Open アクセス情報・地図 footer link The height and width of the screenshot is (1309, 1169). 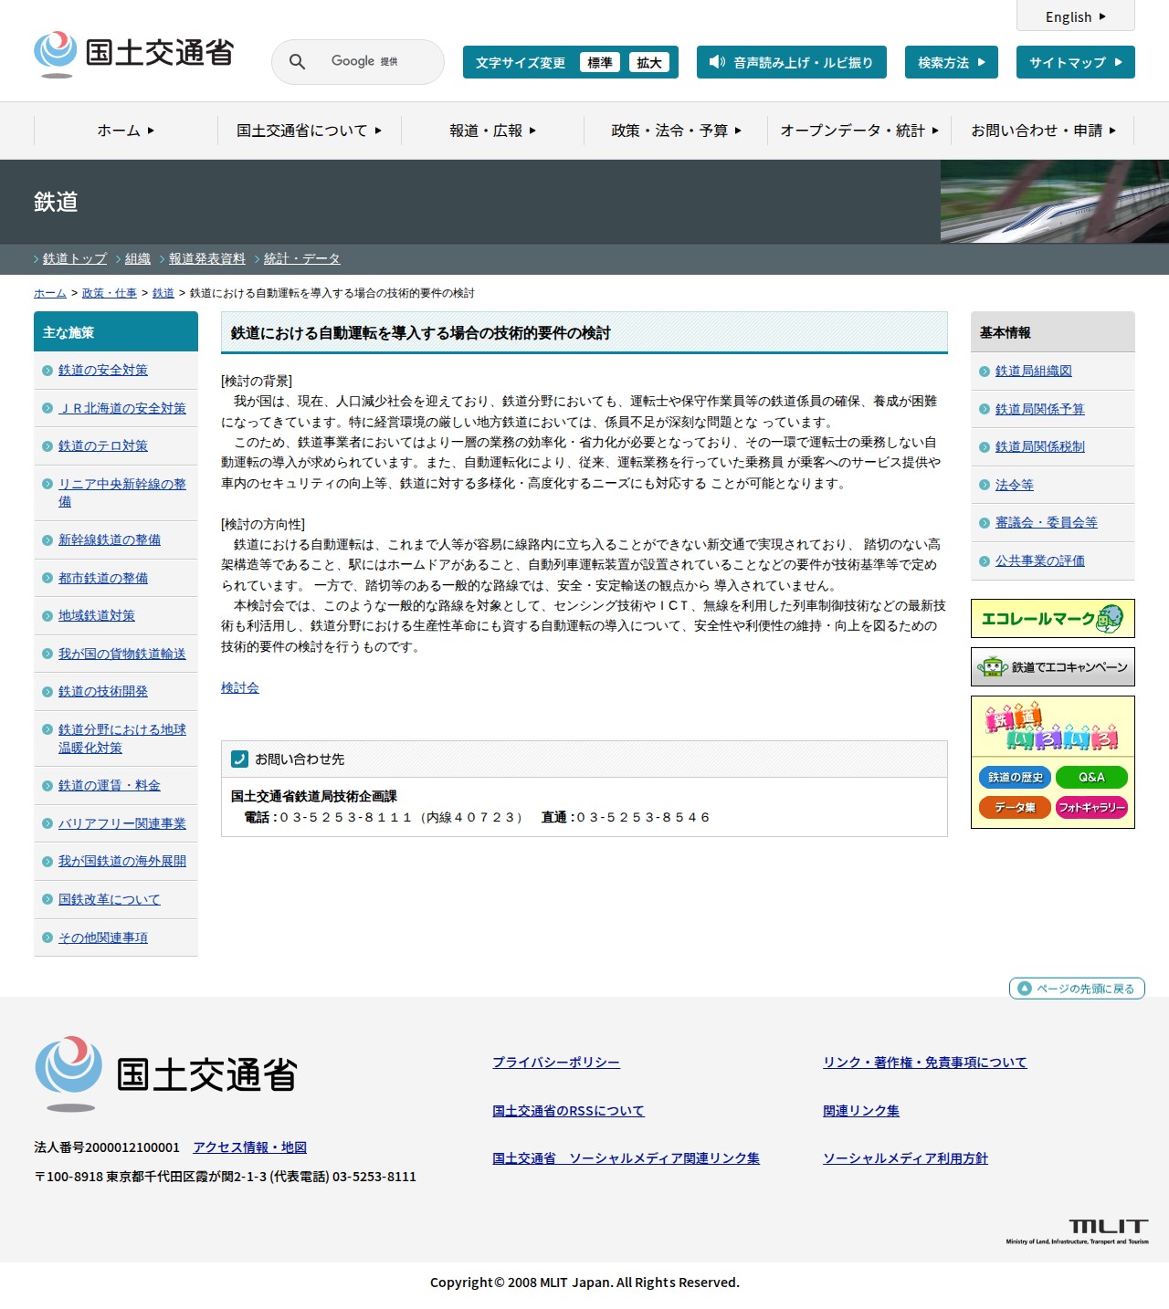249,1147
